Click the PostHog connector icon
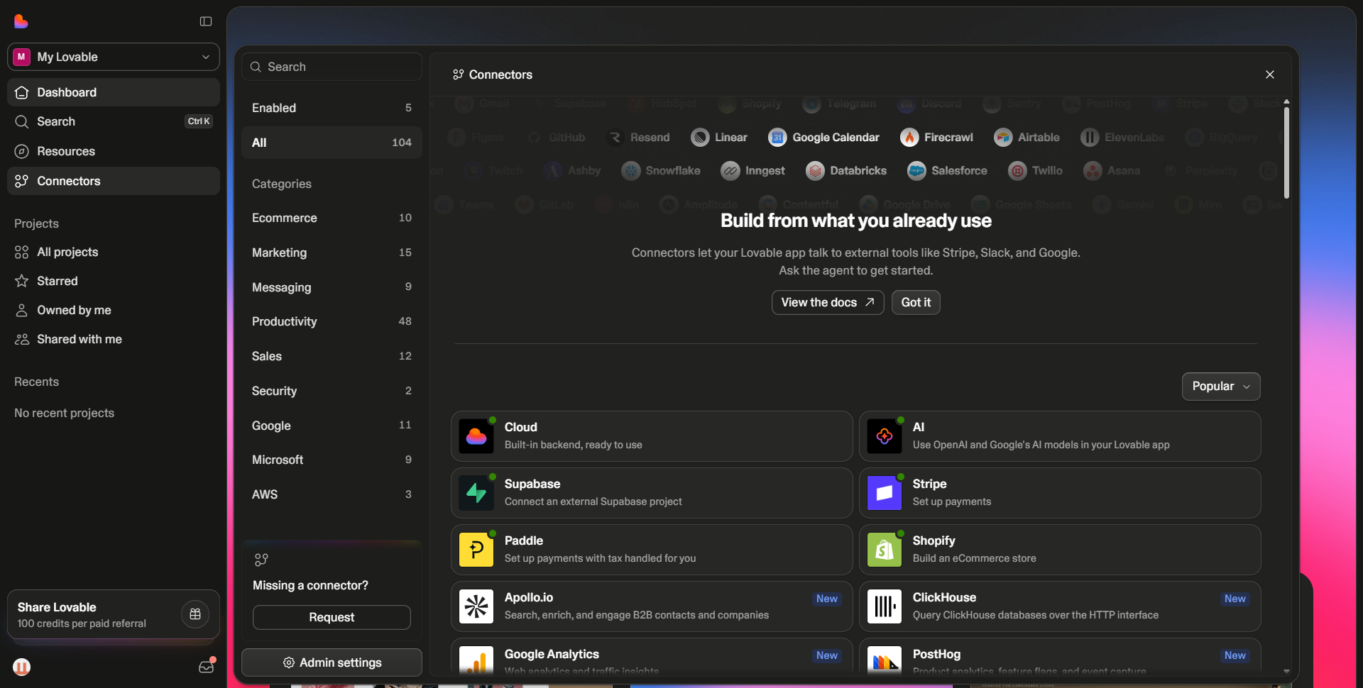Image resolution: width=1363 pixels, height=688 pixels. point(885,660)
